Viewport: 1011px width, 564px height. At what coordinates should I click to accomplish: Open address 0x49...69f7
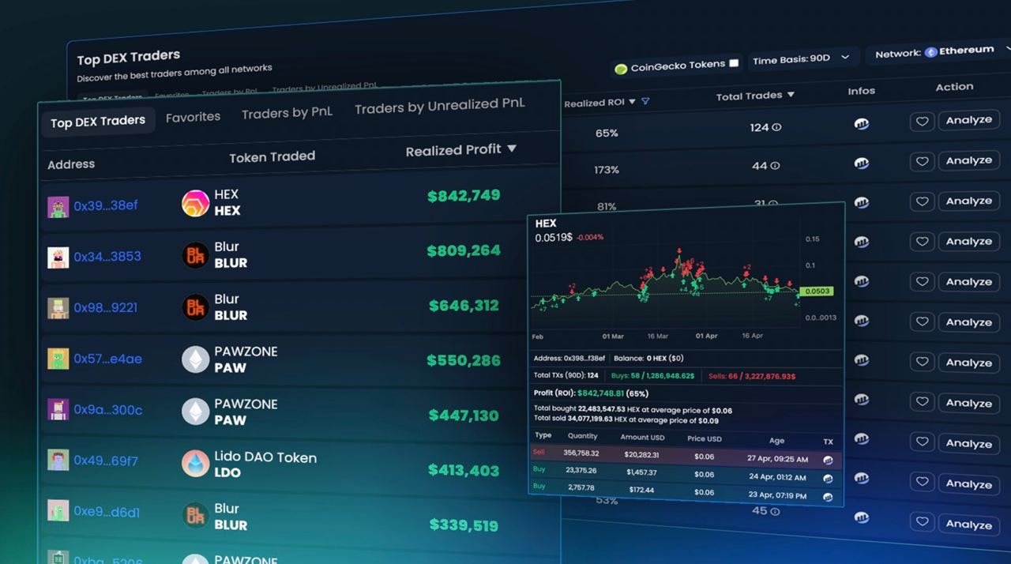pos(106,460)
